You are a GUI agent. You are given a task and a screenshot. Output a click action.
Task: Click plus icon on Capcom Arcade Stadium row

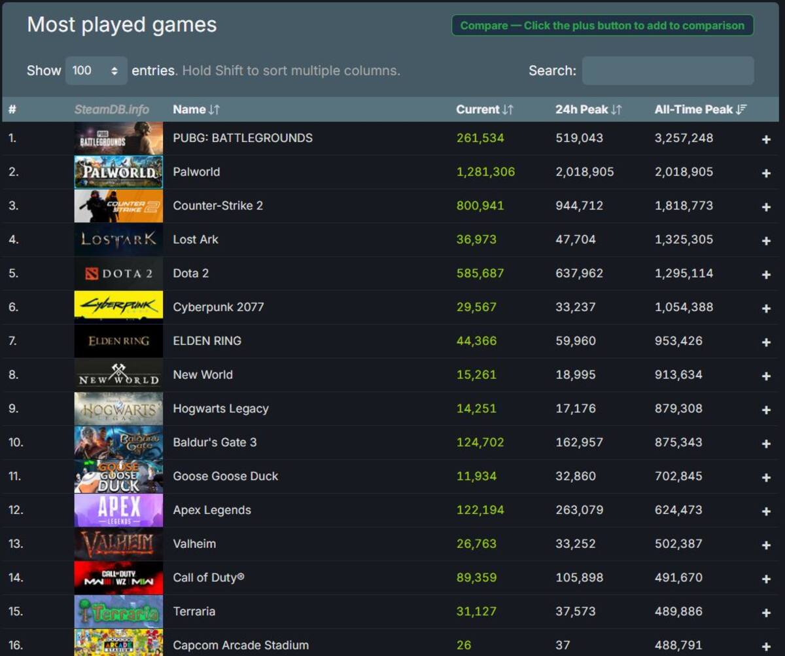coord(766,646)
